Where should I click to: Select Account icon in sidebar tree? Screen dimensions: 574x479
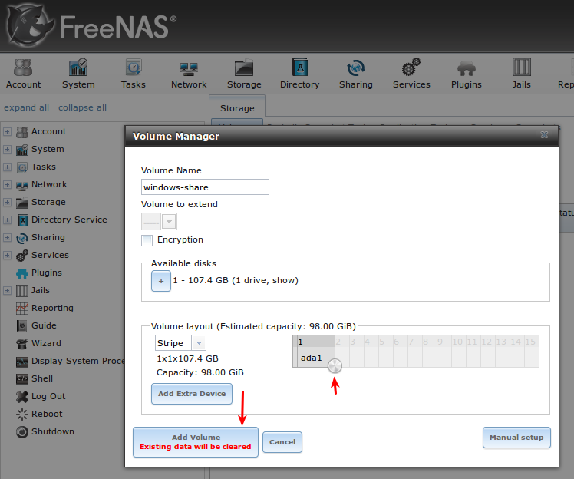click(x=22, y=132)
